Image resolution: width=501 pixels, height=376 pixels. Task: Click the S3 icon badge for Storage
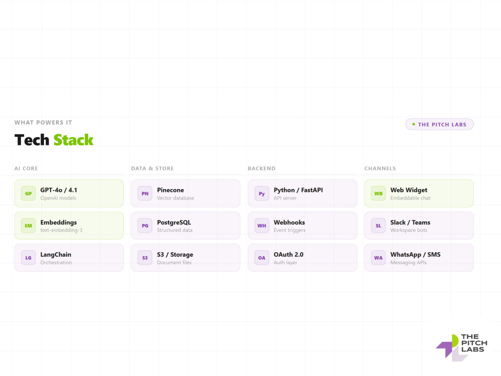[x=145, y=258]
